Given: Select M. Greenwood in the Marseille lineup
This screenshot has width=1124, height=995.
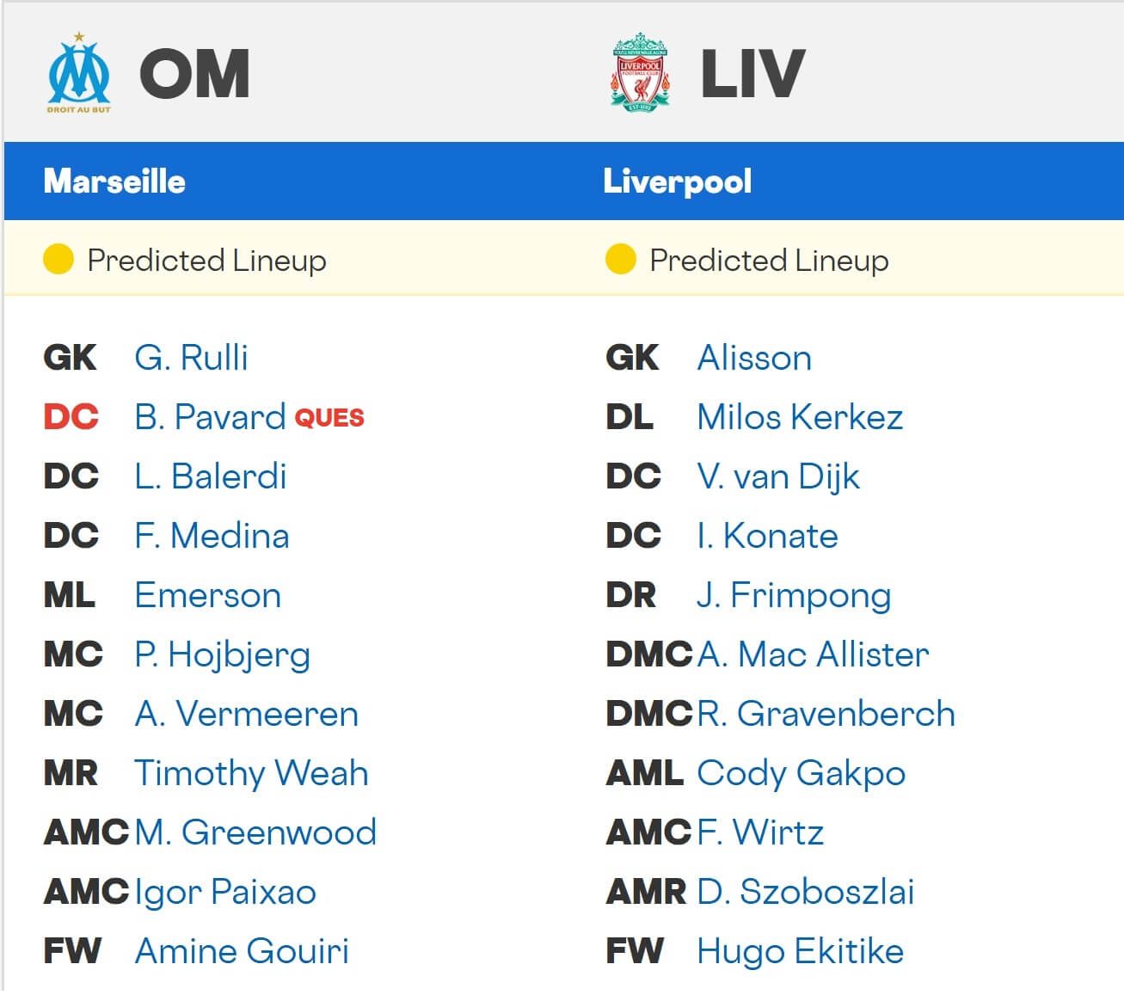Looking at the screenshot, I should (255, 832).
